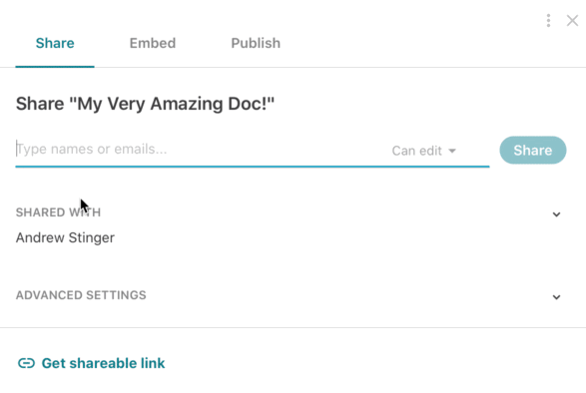Open the three-dot more options menu

tap(548, 21)
